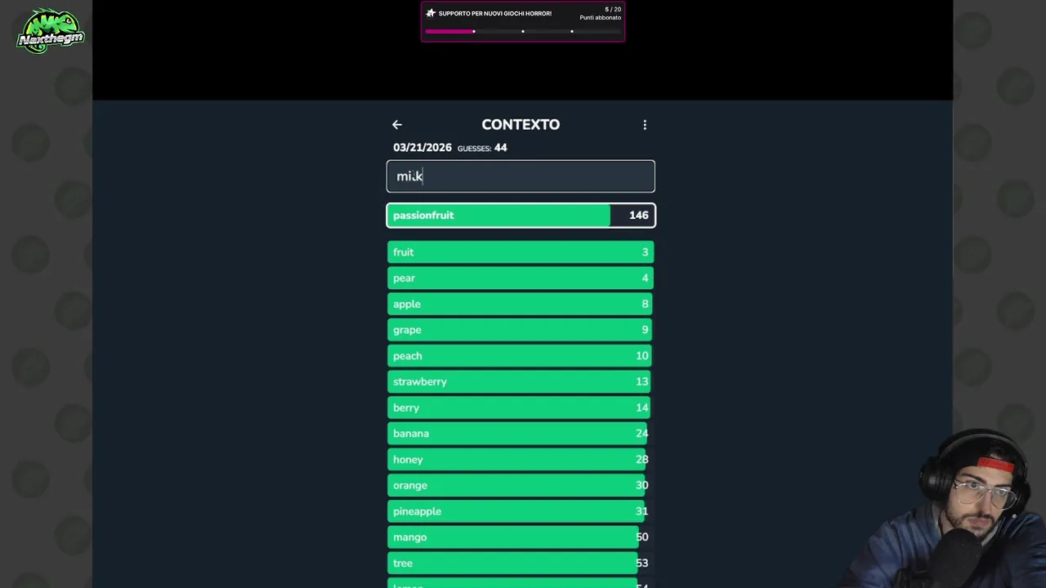Click the fruit guess row
The width and height of the screenshot is (1046, 588).
(x=521, y=252)
